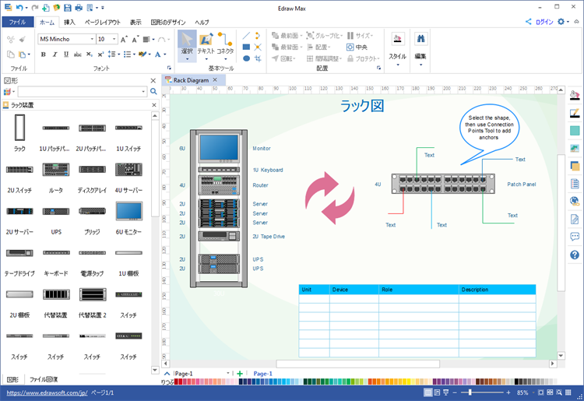This screenshot has width=584, height=401.
Task: Open the help question mark panel
Action: pyautogui.click(x=575, y=255)
